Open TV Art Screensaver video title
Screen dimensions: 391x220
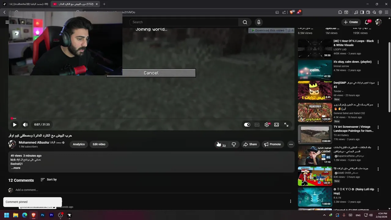pyautogui.click(x=353, y=129)
